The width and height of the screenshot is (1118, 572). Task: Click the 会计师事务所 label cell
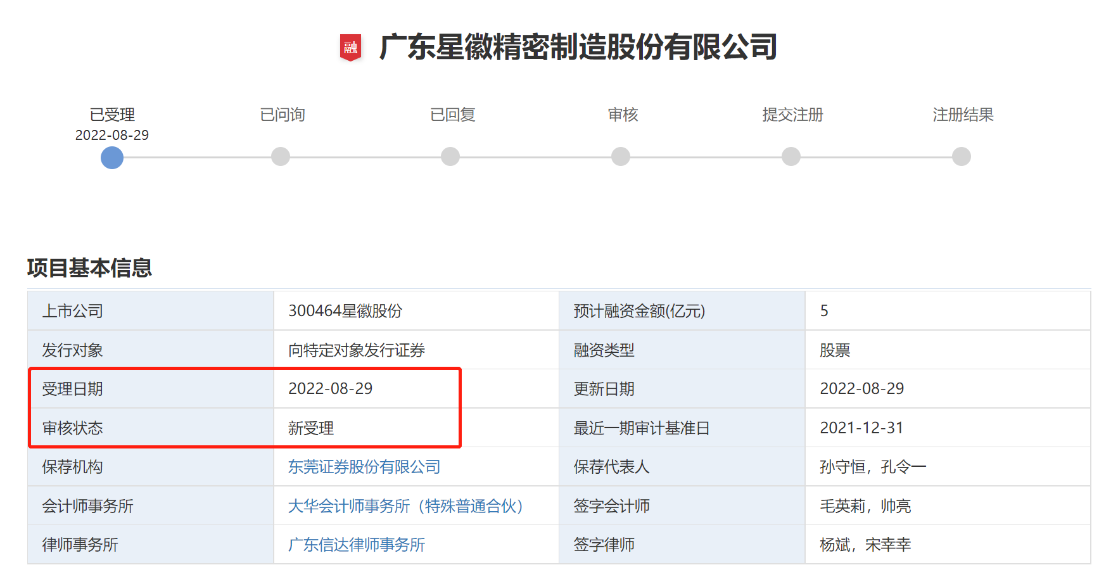point(151,505)
